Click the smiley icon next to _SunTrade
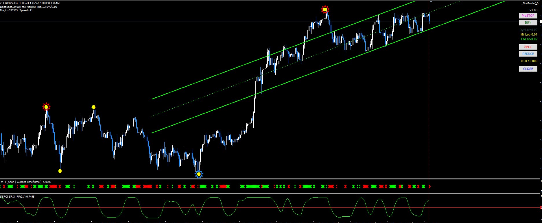The width and height of the screenshot is (542, 223). [x=537, y=3]
